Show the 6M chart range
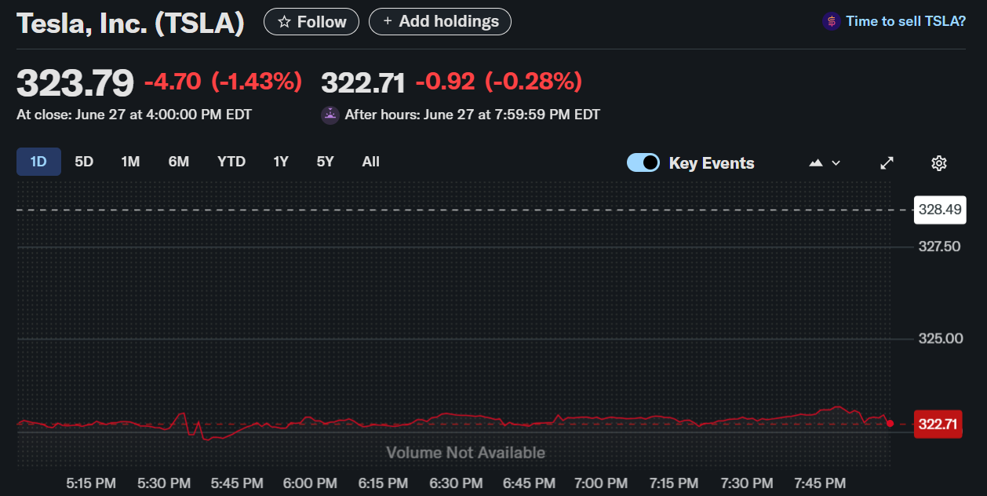This screenshot has width=987, height=496. tap(178, 162)
